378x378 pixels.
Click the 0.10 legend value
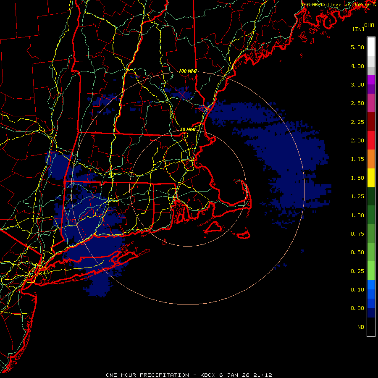(x=357, y=290)
